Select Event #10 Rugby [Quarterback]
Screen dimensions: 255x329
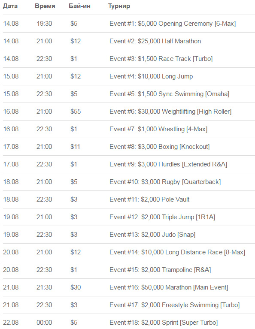165,182
